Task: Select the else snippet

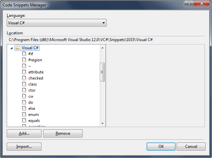Action: [x=32, y=108]
